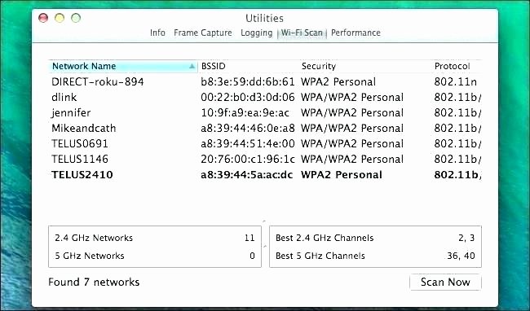Select the bold TELUS2410 network row

click(x=265, y=175)
